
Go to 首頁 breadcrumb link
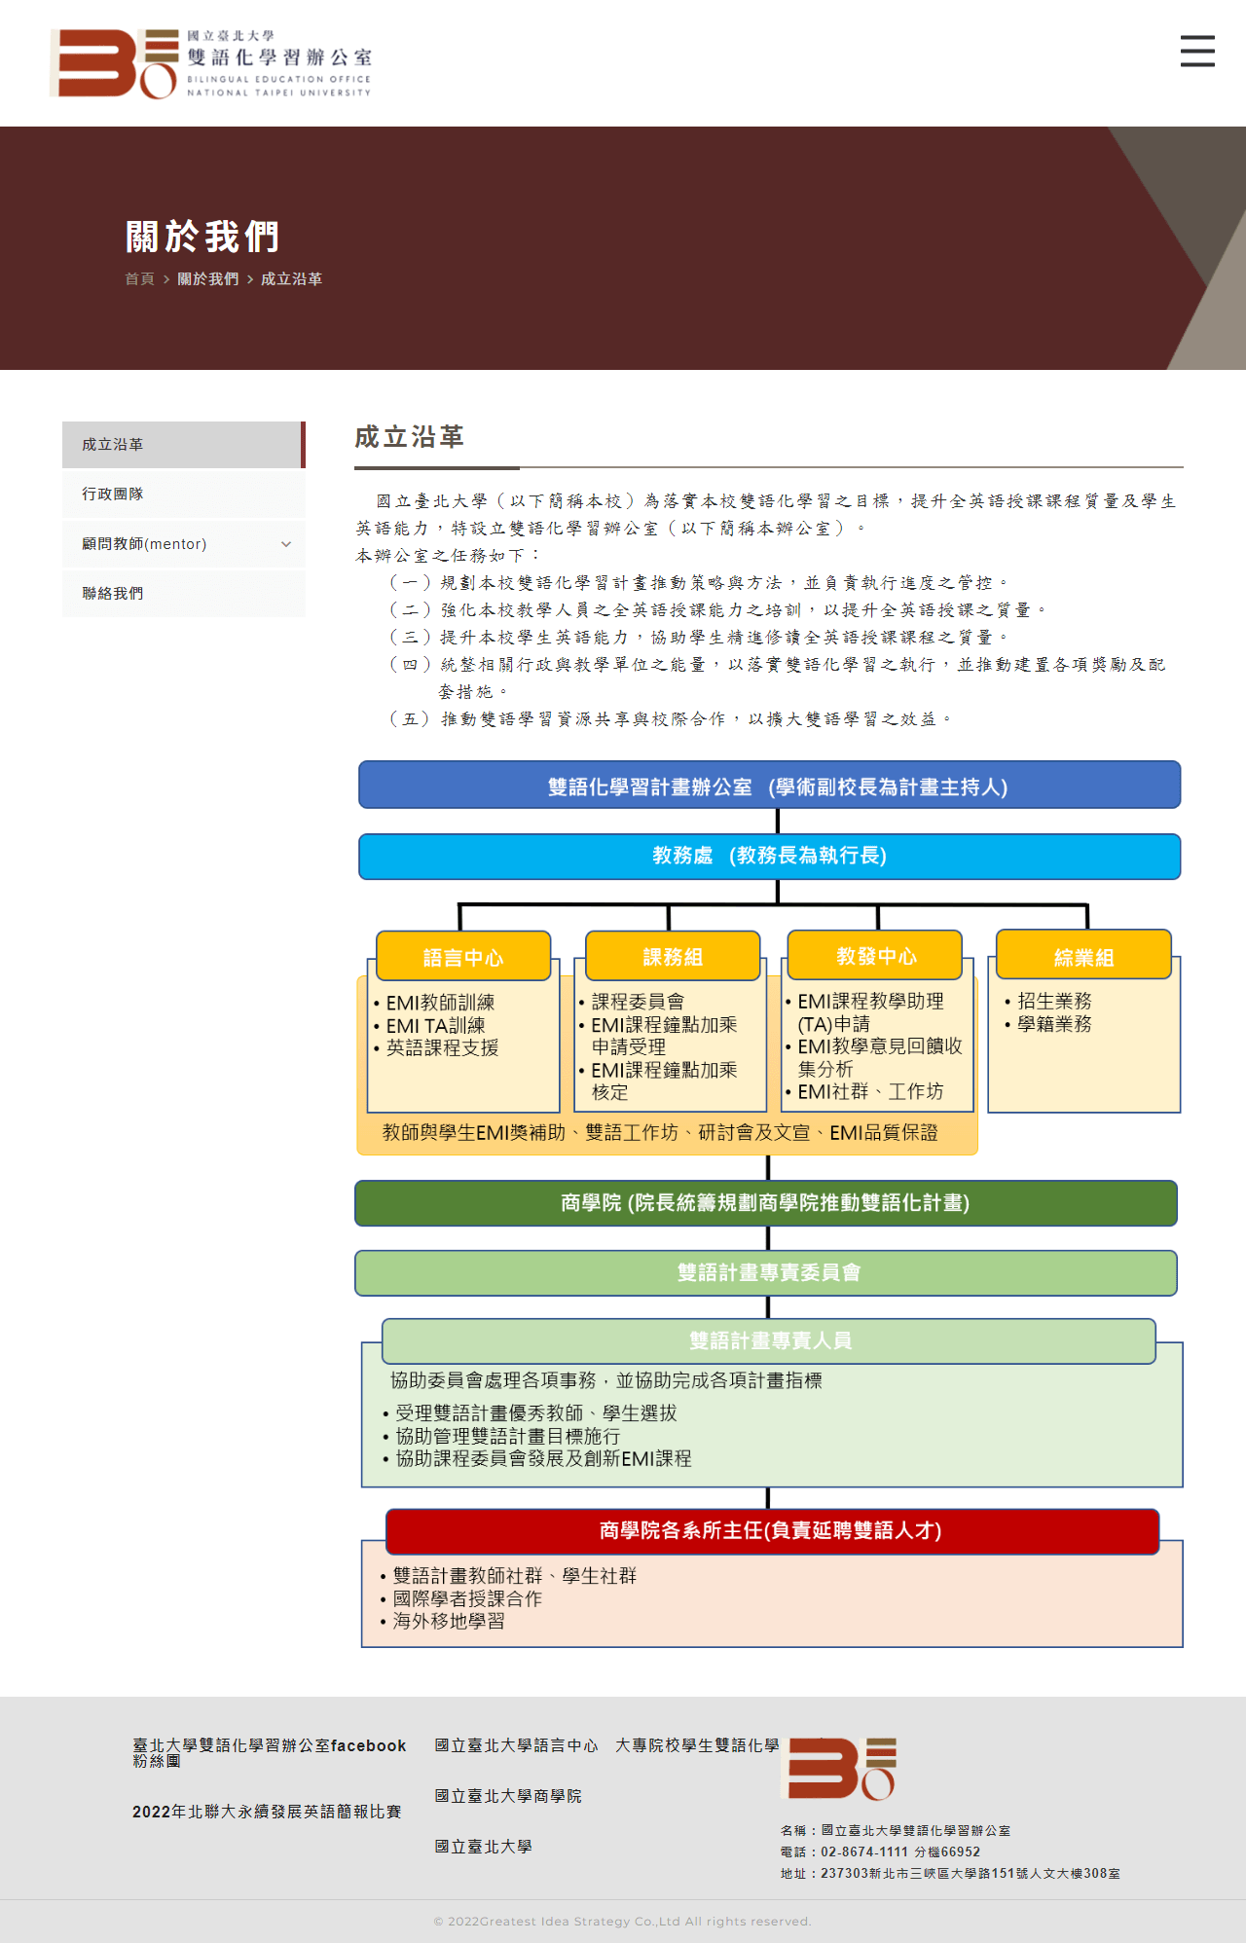click(x=139, y=279)
